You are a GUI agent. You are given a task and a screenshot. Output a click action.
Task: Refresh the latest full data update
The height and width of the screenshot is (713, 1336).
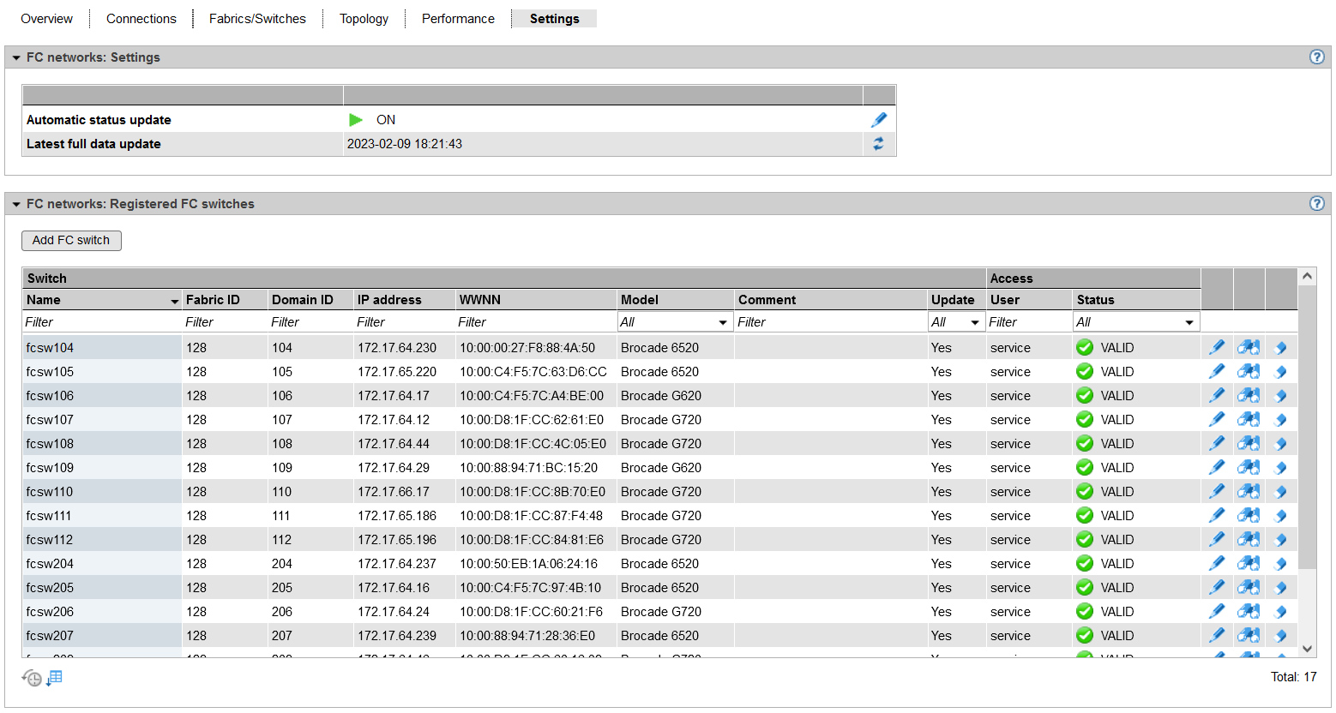(x=879, y=144)
